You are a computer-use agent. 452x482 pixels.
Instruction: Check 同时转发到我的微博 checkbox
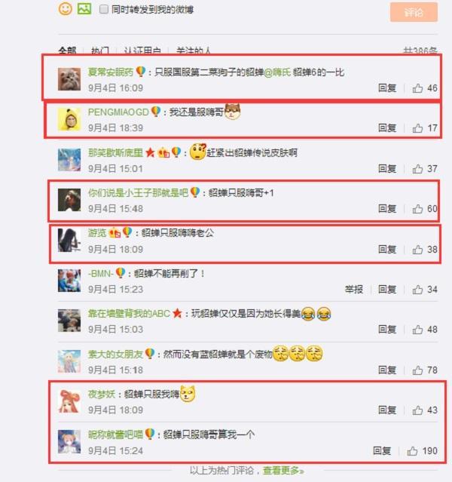pos(104,9)
